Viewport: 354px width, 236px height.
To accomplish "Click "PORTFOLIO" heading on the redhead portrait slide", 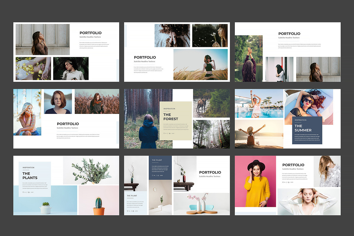I will coord(68,124).
